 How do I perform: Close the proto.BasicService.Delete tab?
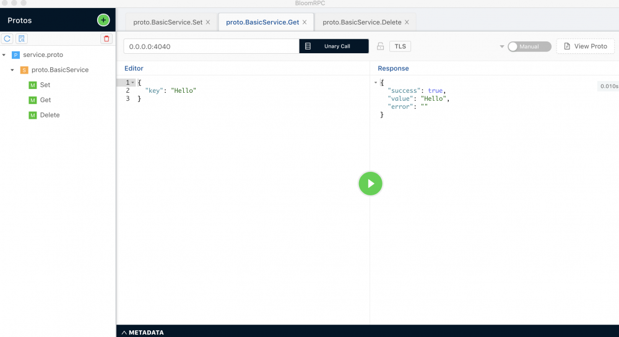[x=407, y=22]
